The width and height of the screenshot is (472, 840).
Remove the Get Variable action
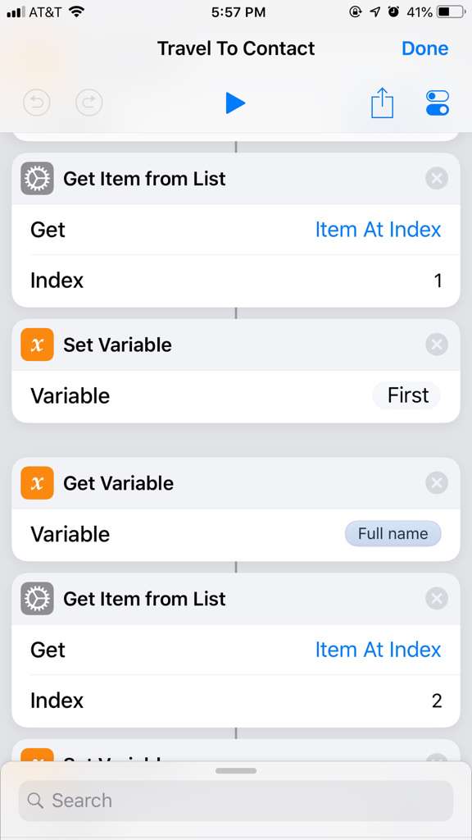click(437, 483)
